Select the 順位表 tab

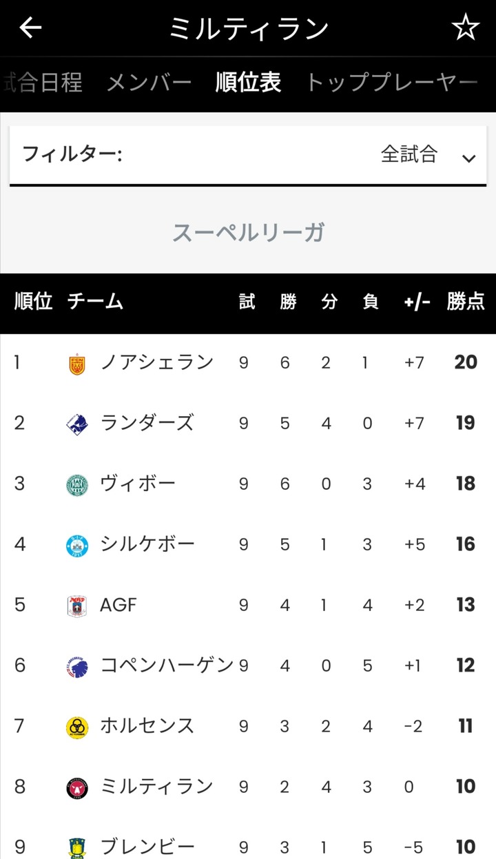(248, 83)
